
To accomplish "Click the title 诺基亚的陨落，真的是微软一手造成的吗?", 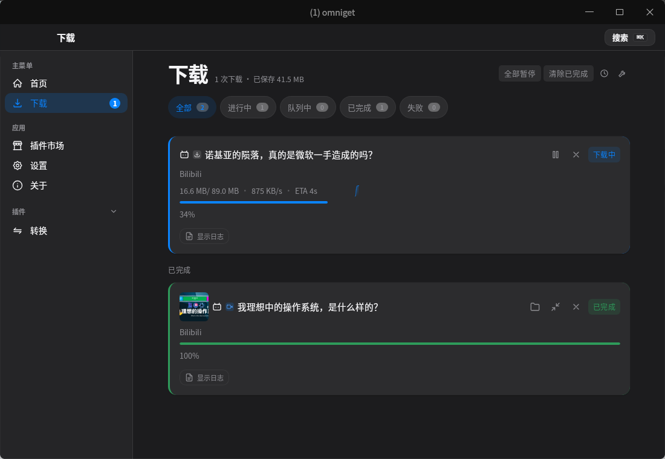I will 289,155.
